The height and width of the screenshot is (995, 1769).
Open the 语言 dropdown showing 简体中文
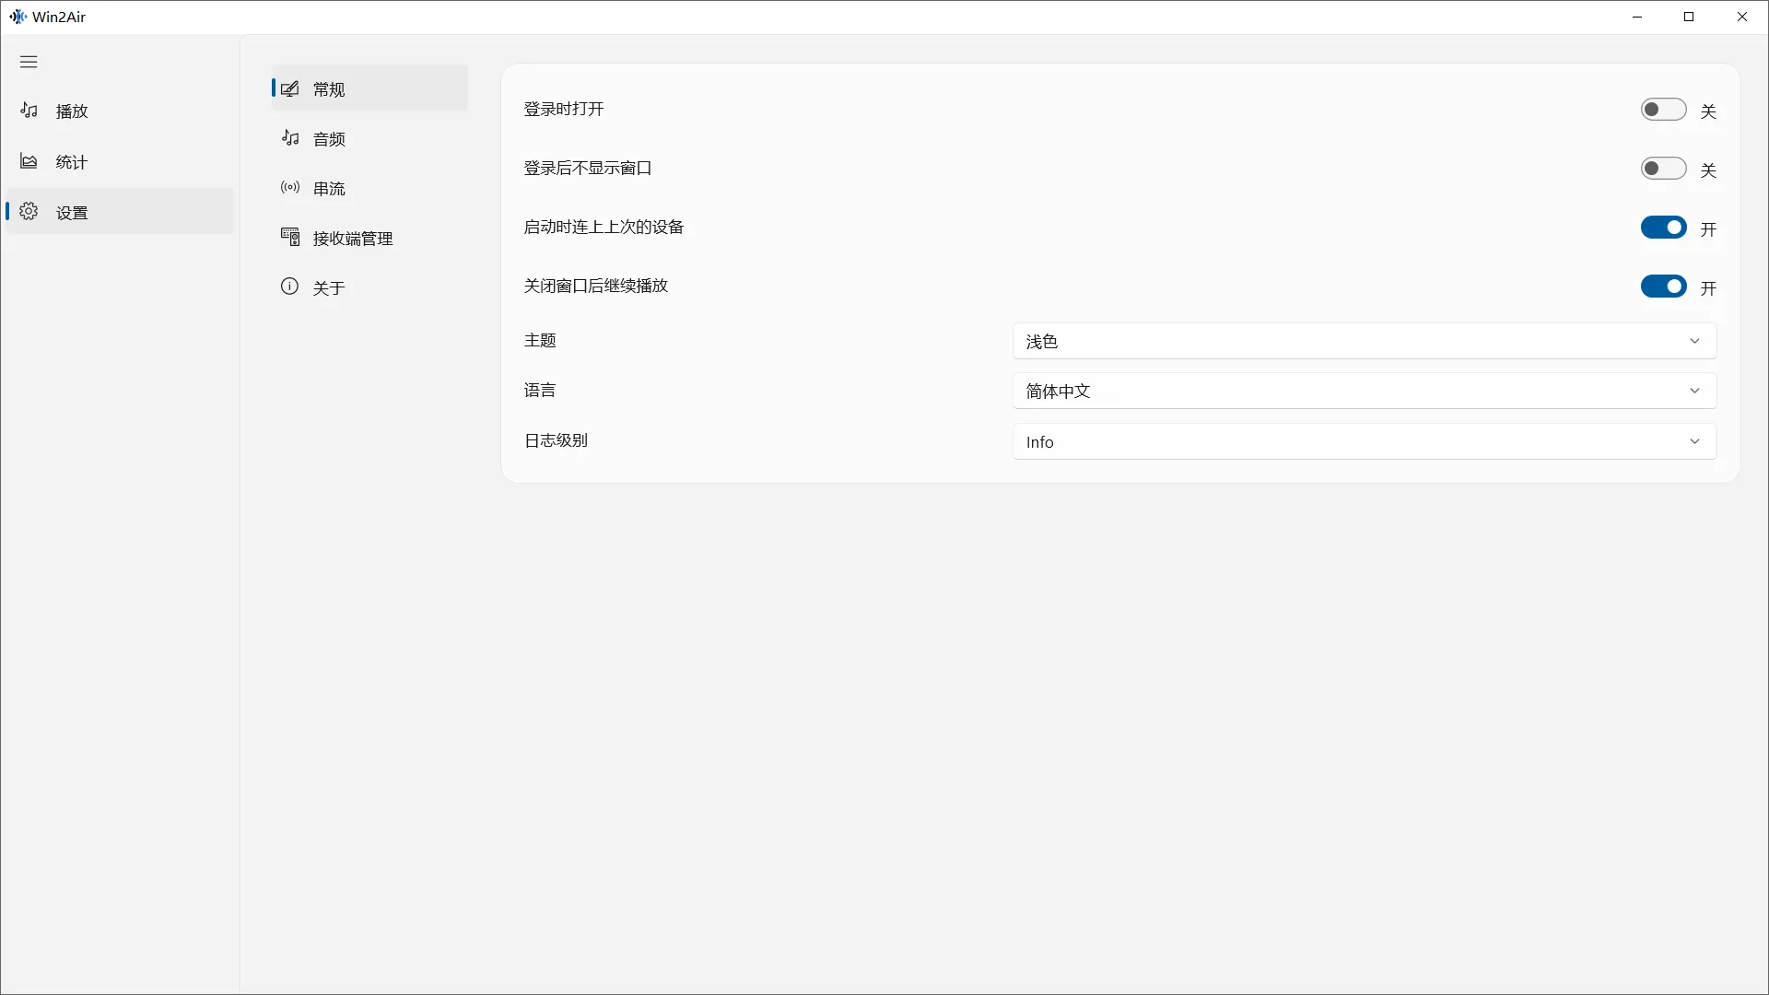[1365, 391]
